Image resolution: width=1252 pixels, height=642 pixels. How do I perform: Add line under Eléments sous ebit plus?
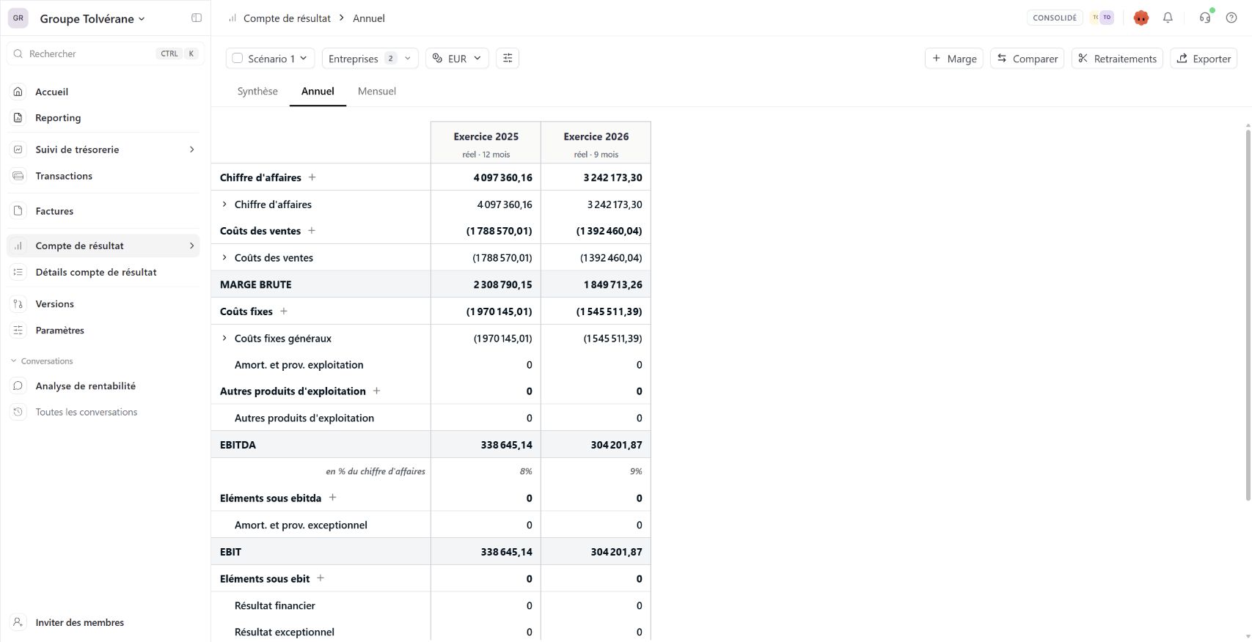[321, 578]
